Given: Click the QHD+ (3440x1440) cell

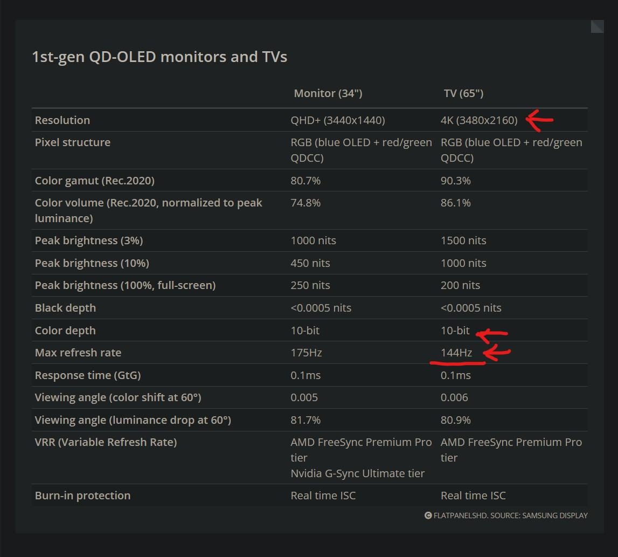Looking at the screenshot, I should pos(338,120).
